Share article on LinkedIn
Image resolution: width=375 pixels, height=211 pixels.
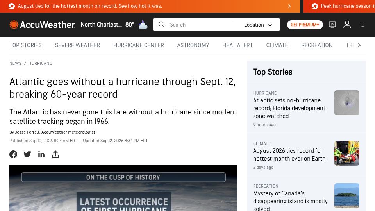(41, 155)
